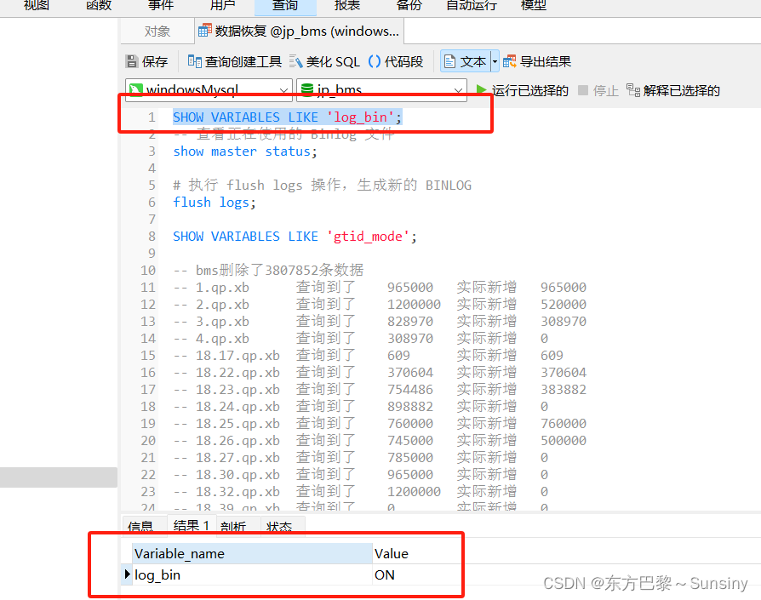Select the ON value cell

coord(416,574)
